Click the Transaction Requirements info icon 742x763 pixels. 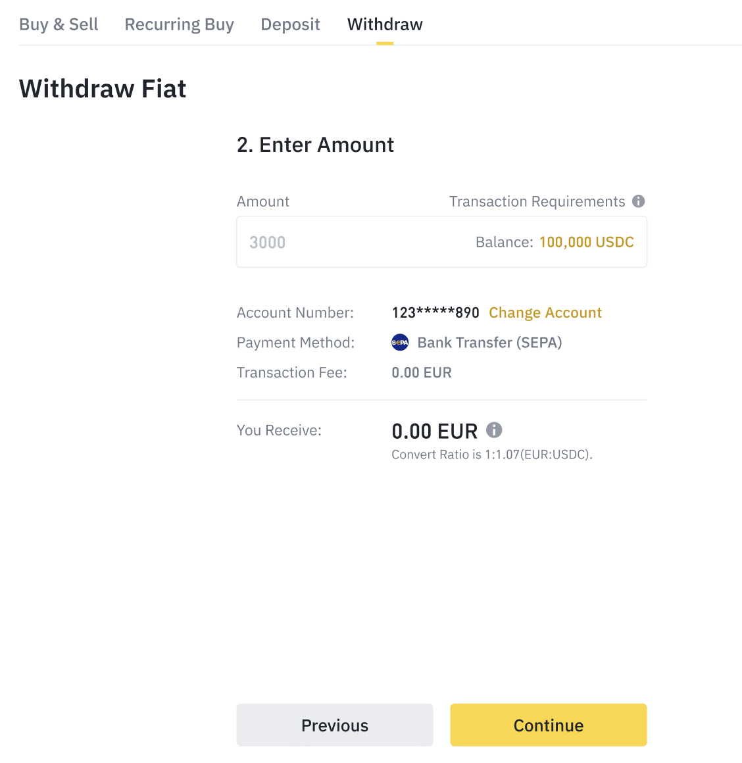click(638, 201)
